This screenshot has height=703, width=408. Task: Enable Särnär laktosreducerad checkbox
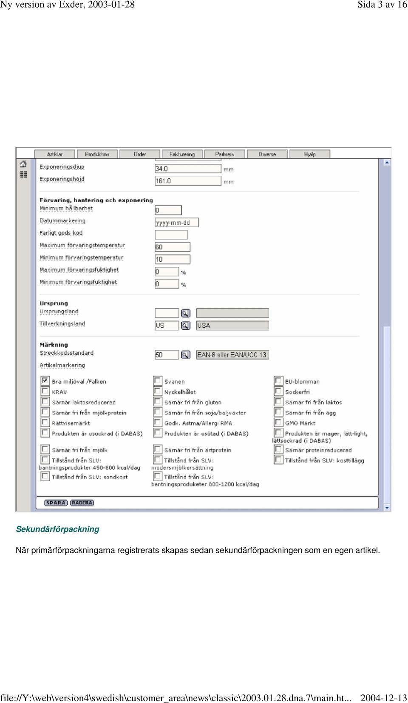pos(45,401)
